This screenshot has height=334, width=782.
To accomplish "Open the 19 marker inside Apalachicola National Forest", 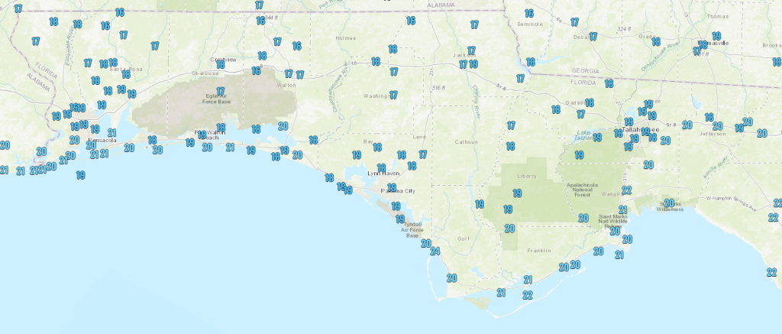I will pos(580,154).
